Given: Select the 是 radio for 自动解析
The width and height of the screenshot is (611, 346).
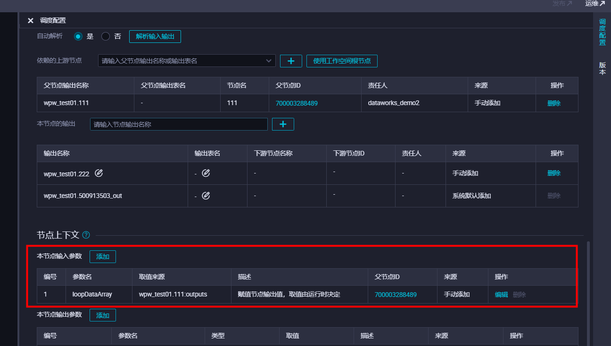Looking at the screenshot, I should (78, 36).
